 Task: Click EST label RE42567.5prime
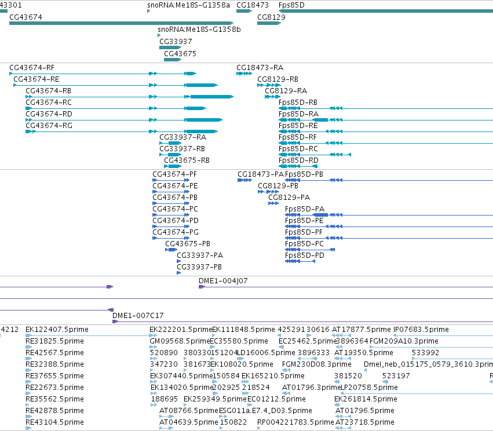click(x=54, y=353)
